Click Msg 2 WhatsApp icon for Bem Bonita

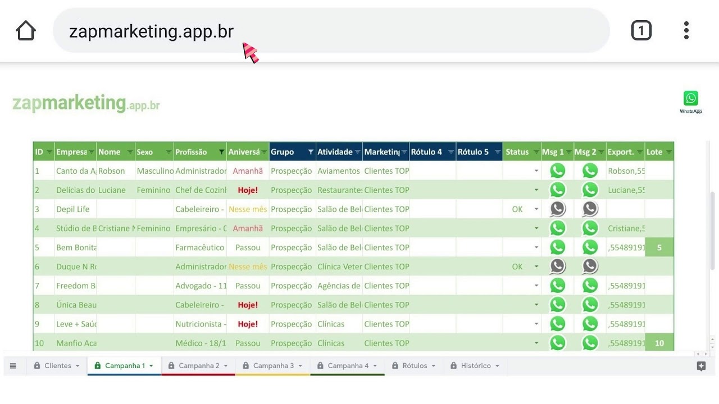pos(590,247)
